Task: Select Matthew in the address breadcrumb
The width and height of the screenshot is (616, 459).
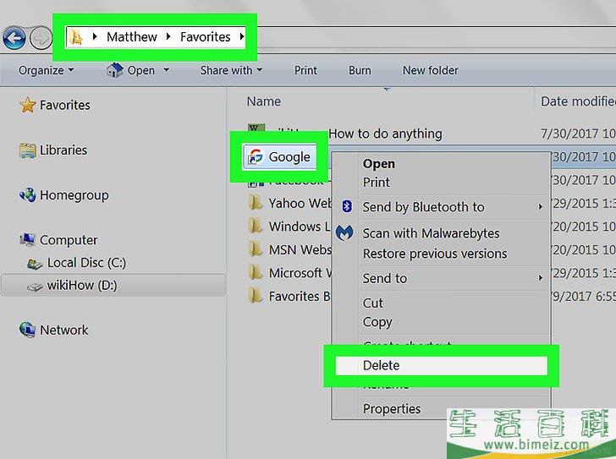Action: coord(132,37)
